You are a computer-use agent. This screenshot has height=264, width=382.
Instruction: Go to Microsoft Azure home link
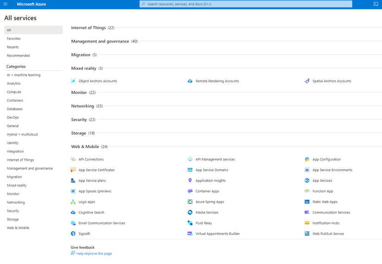tap(31, 4)
